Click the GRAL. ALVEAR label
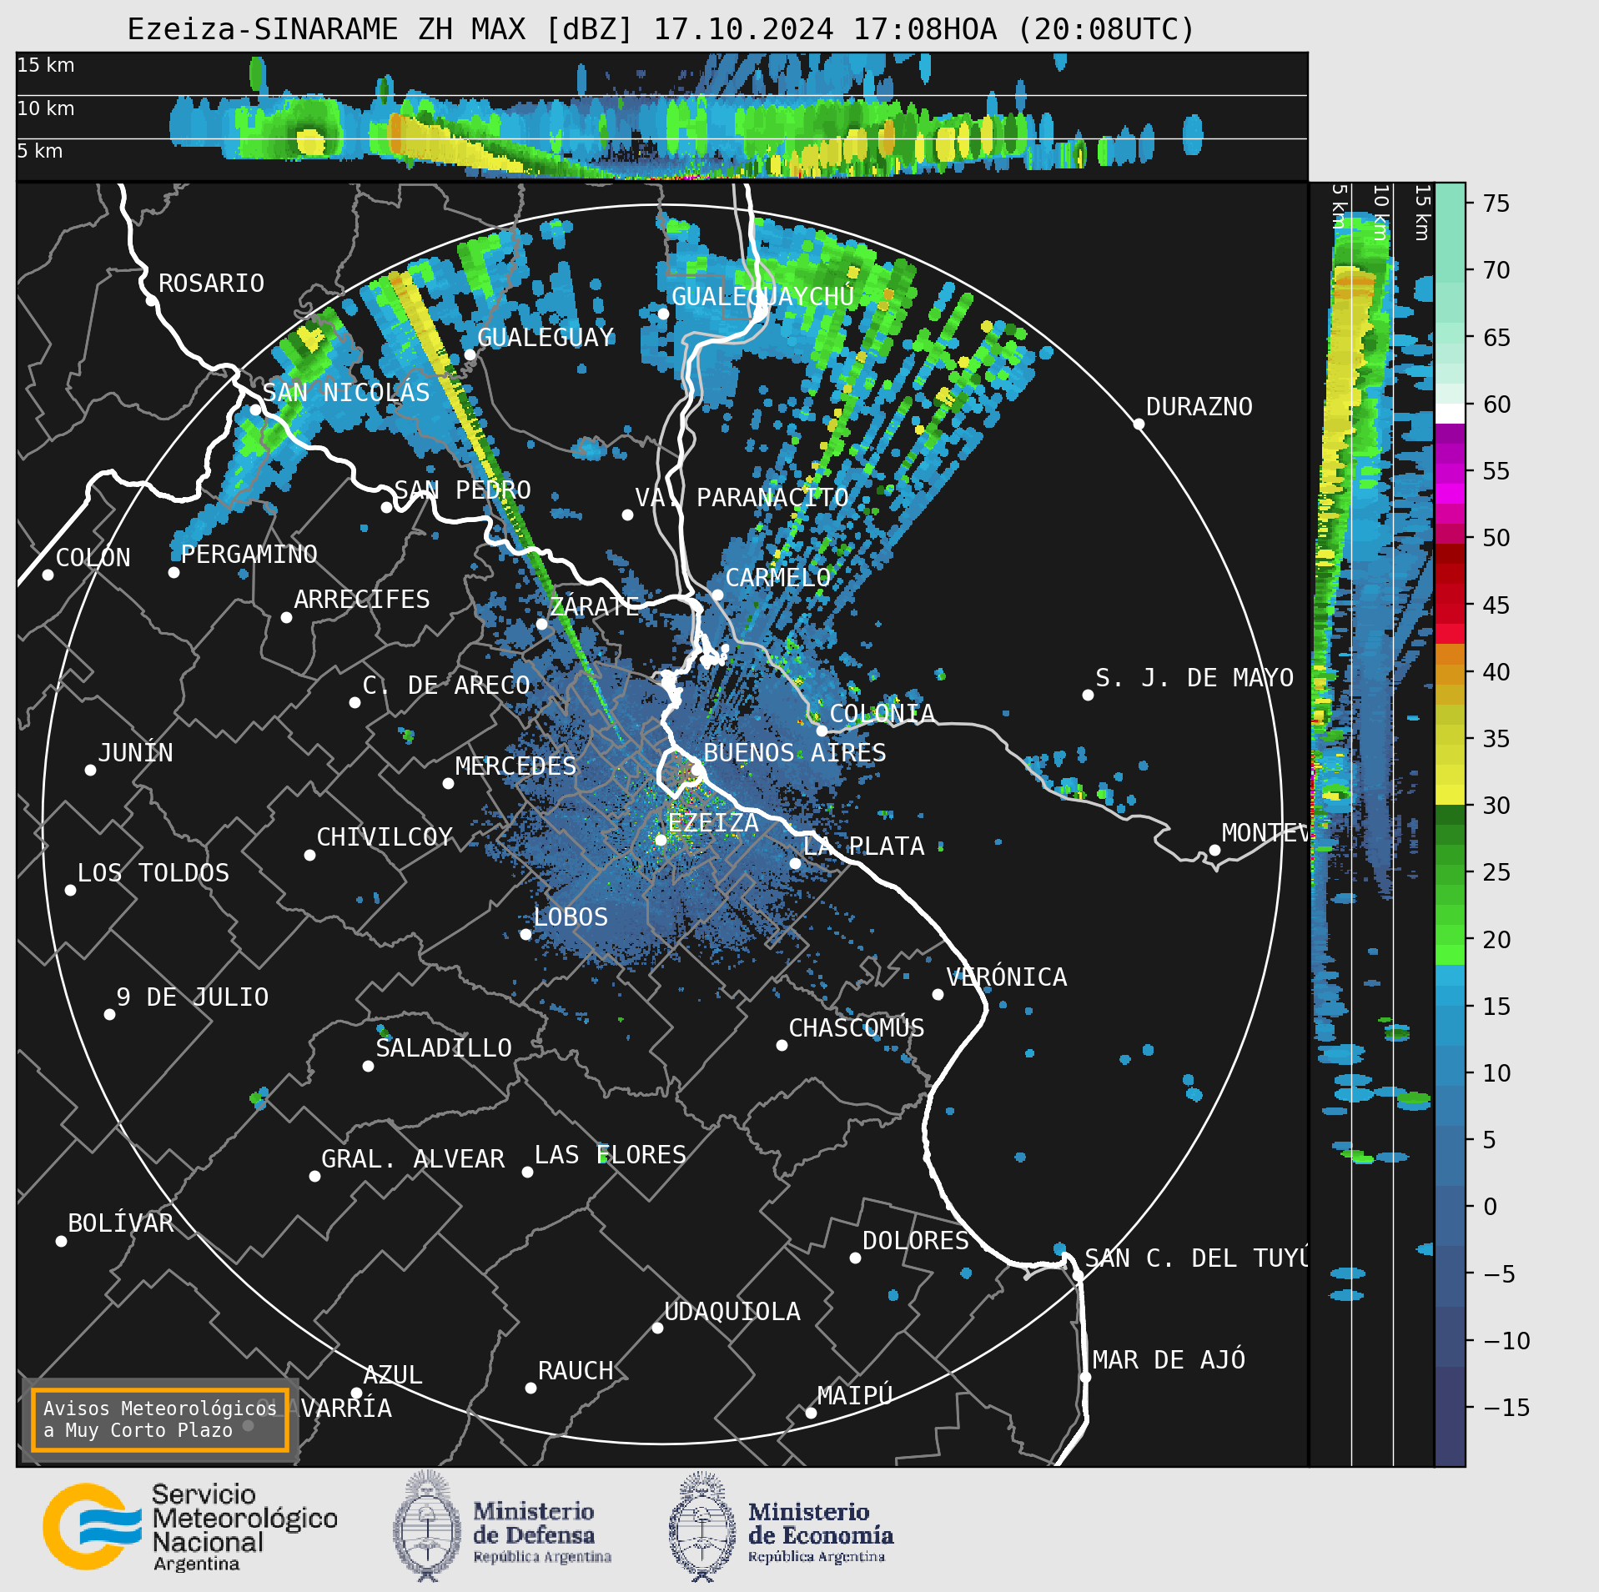 click(x=414, y=1159)
